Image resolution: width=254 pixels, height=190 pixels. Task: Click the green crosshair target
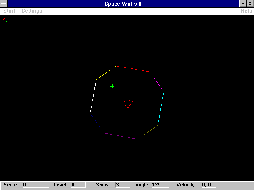112,87
